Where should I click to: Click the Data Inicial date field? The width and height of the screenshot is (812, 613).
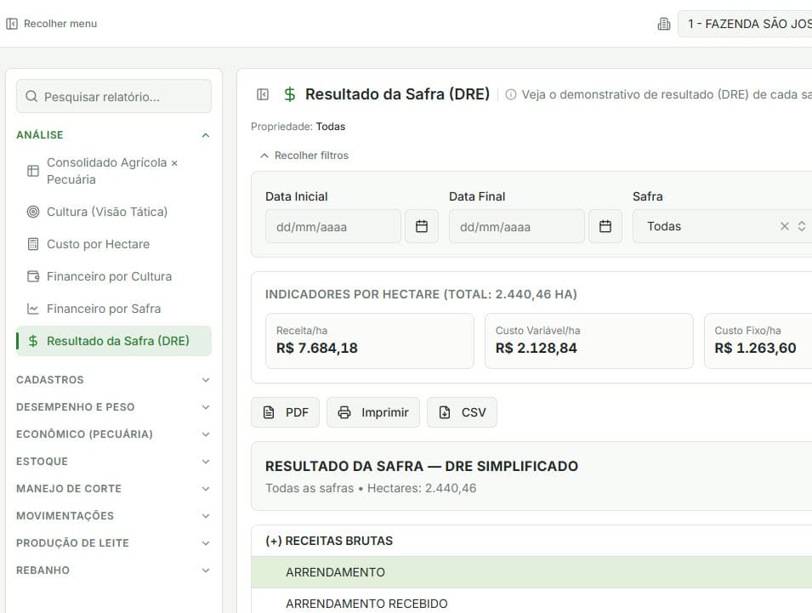click(333, 226)
